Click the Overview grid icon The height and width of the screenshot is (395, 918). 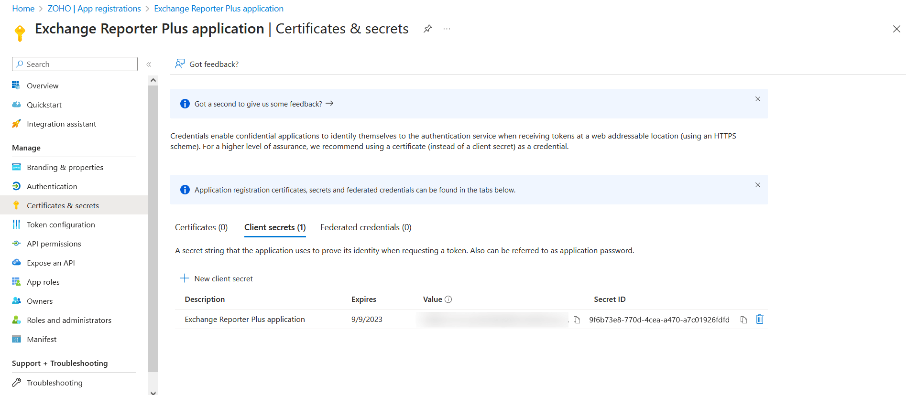(x=16, y=85)
